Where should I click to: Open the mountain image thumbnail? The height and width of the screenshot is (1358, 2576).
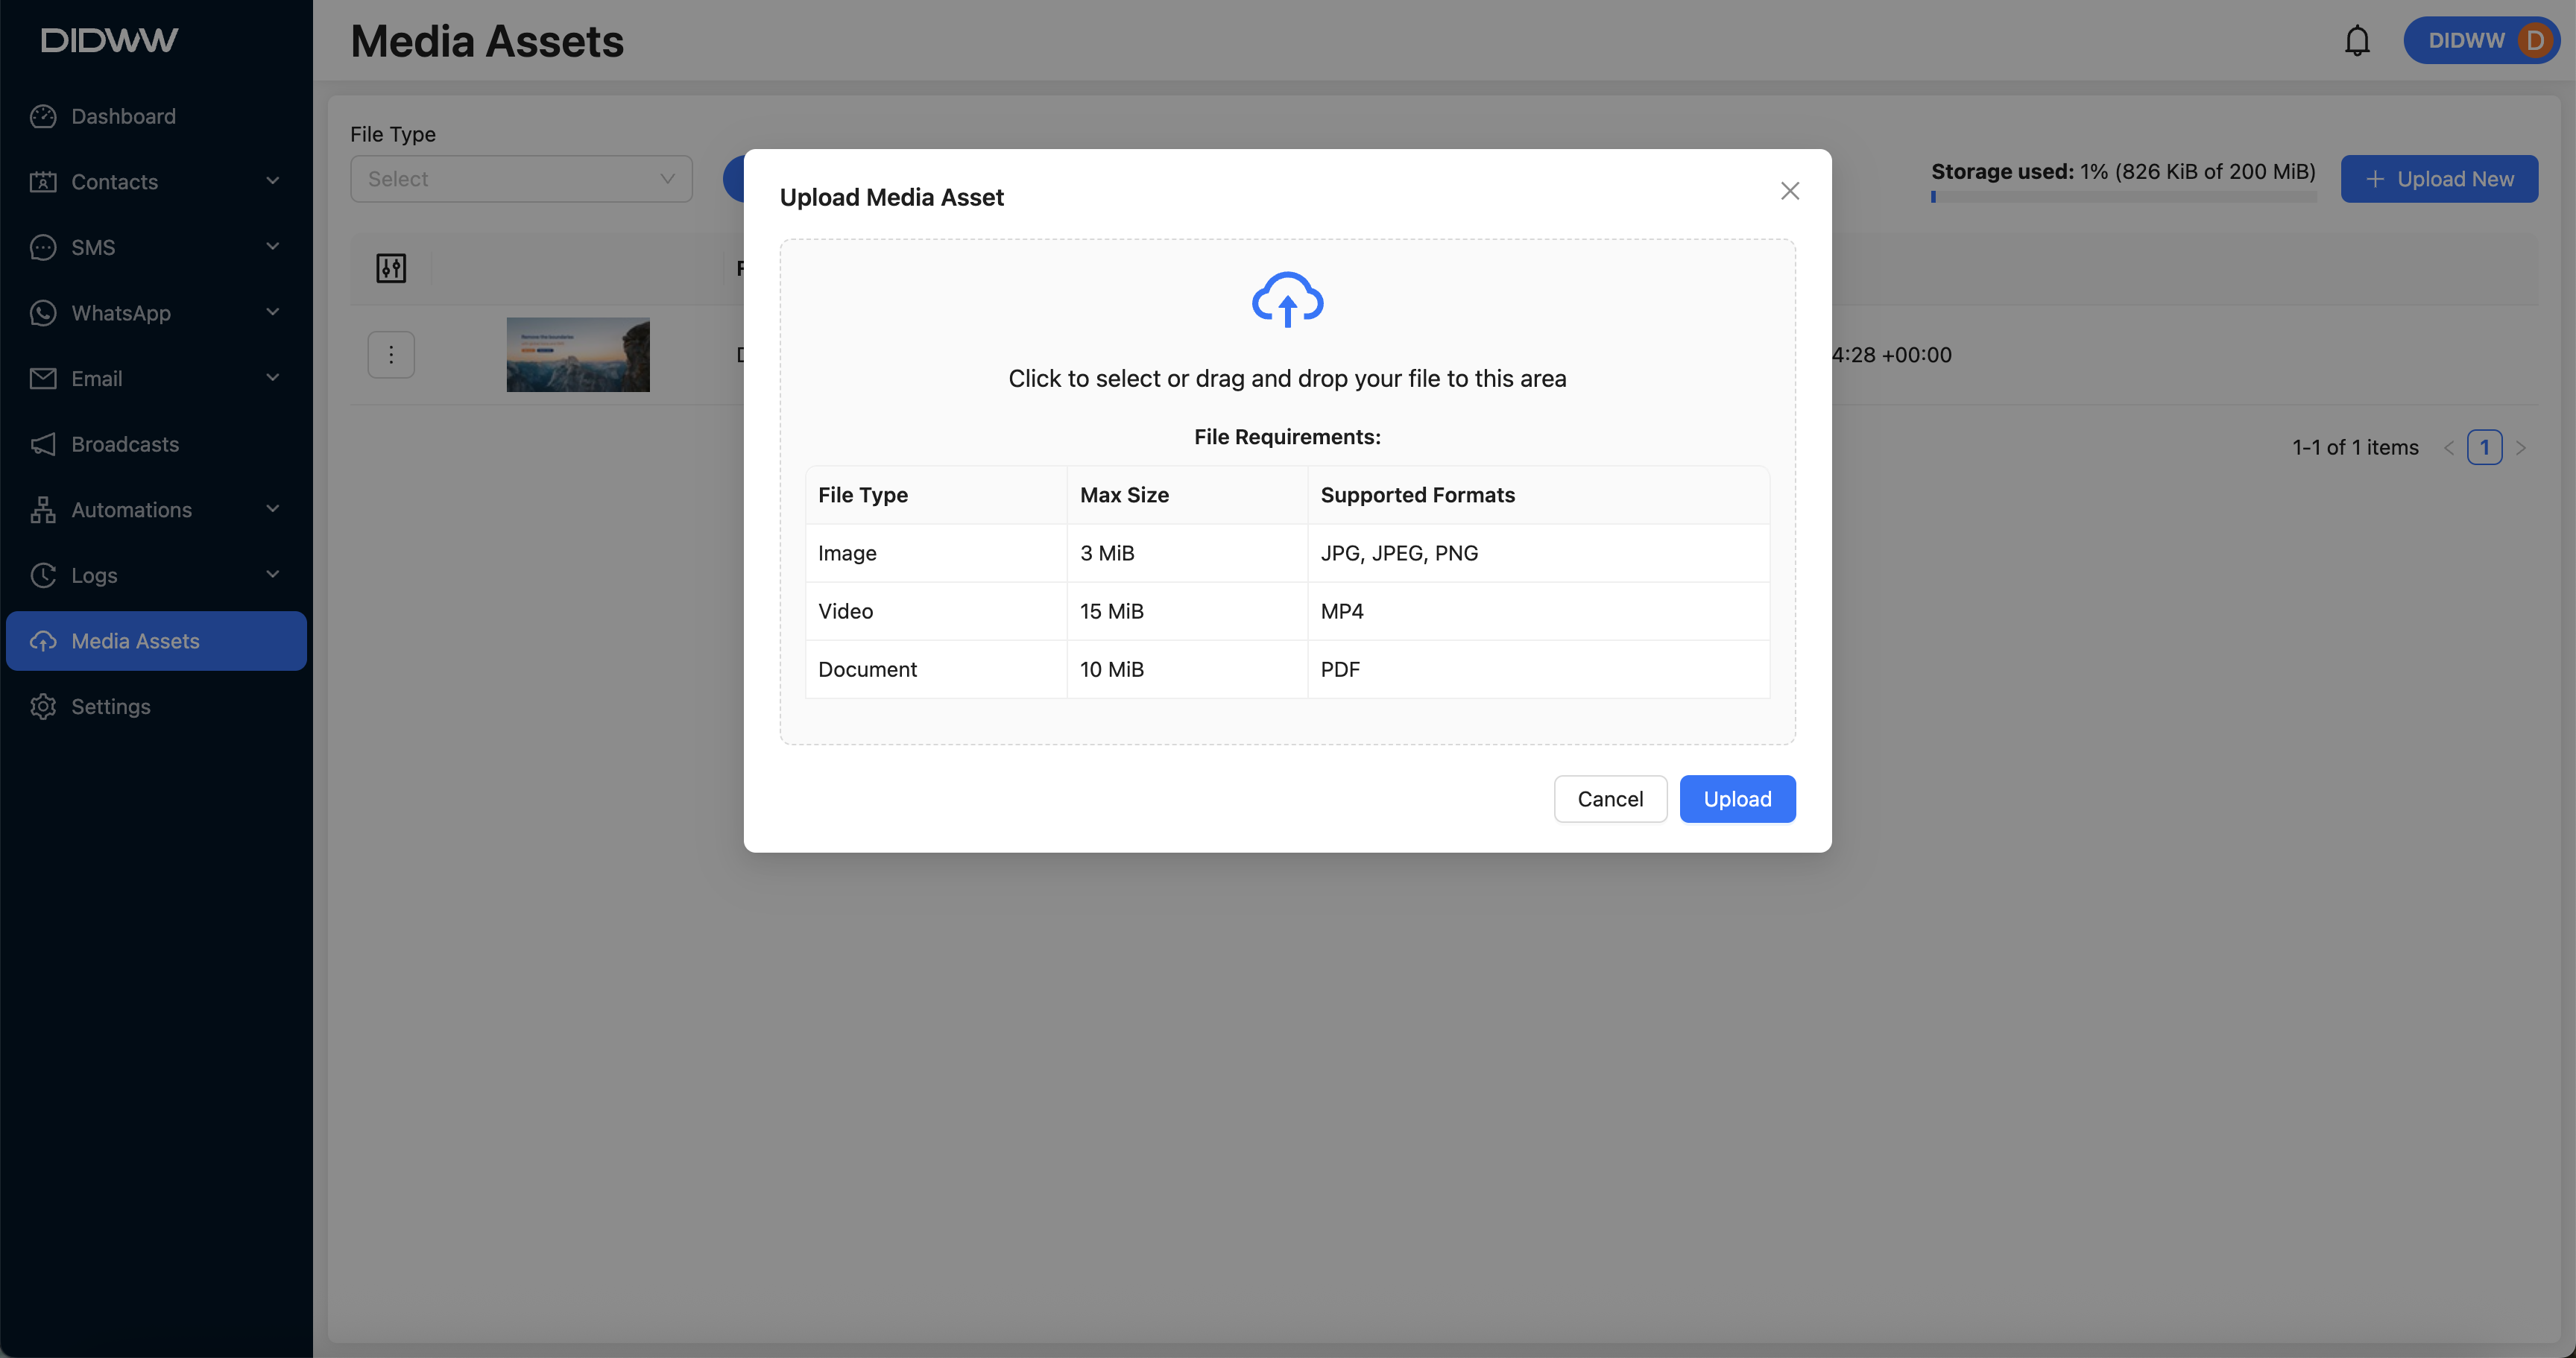(x=578, y=355)
